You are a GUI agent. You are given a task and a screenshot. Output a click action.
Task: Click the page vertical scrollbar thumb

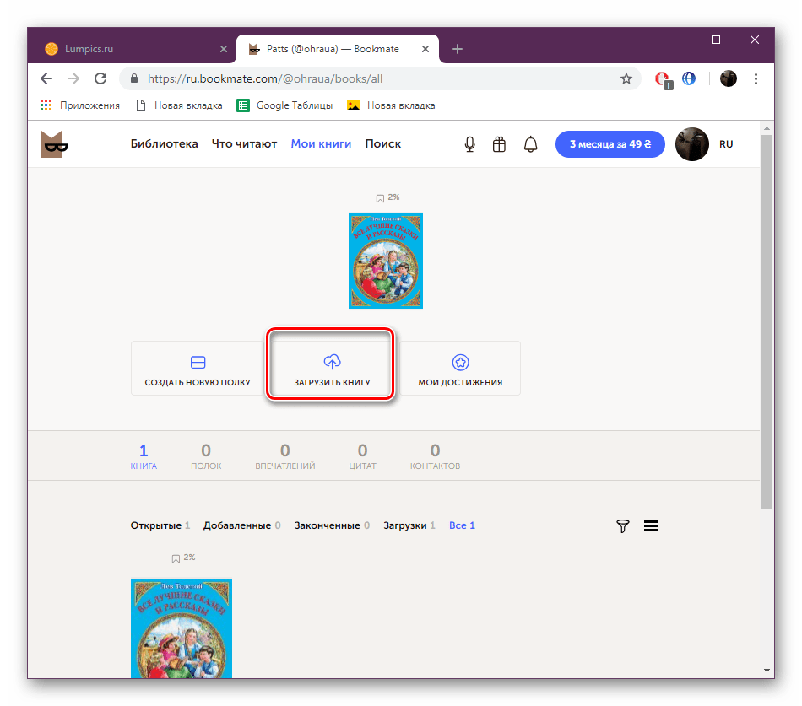767,321
